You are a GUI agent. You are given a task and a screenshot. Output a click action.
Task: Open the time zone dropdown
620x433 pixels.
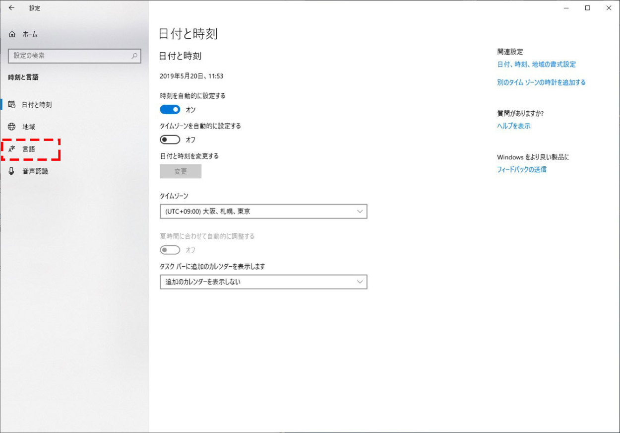point(263,212)
